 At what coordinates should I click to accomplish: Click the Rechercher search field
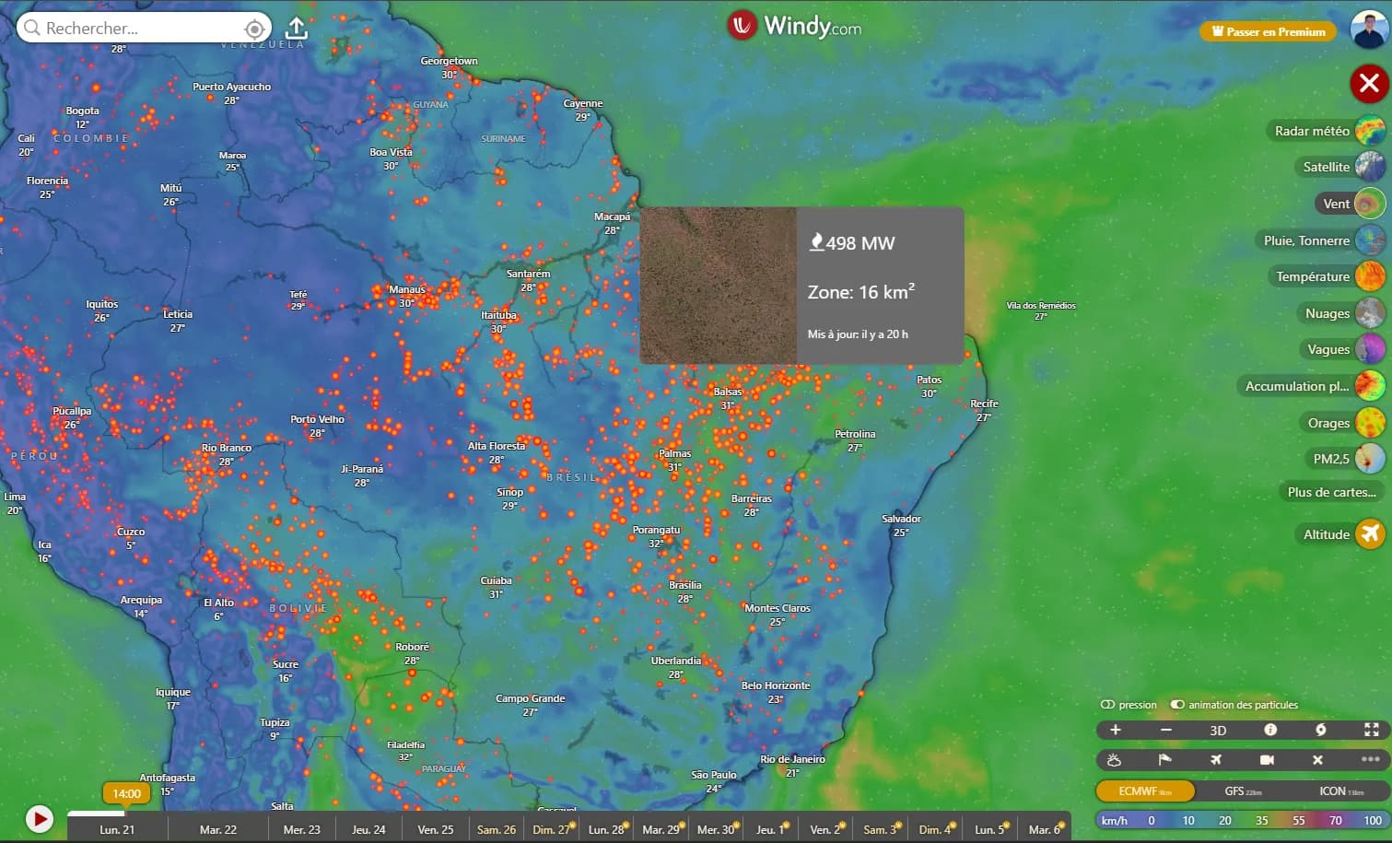[144, 28]
